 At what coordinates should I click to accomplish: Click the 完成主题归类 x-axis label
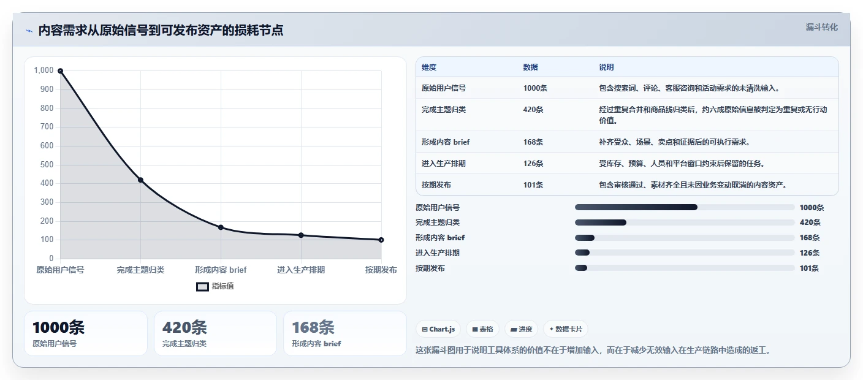click(x=140, y=270)
